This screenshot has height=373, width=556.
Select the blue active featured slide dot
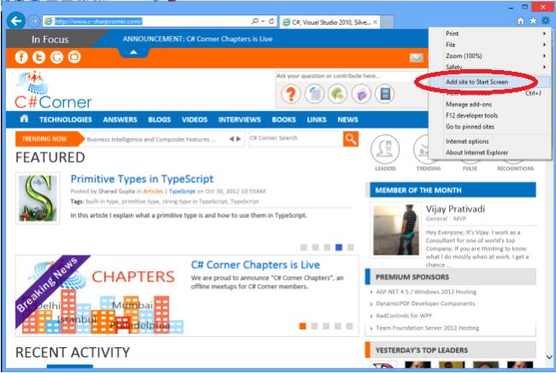339,247
